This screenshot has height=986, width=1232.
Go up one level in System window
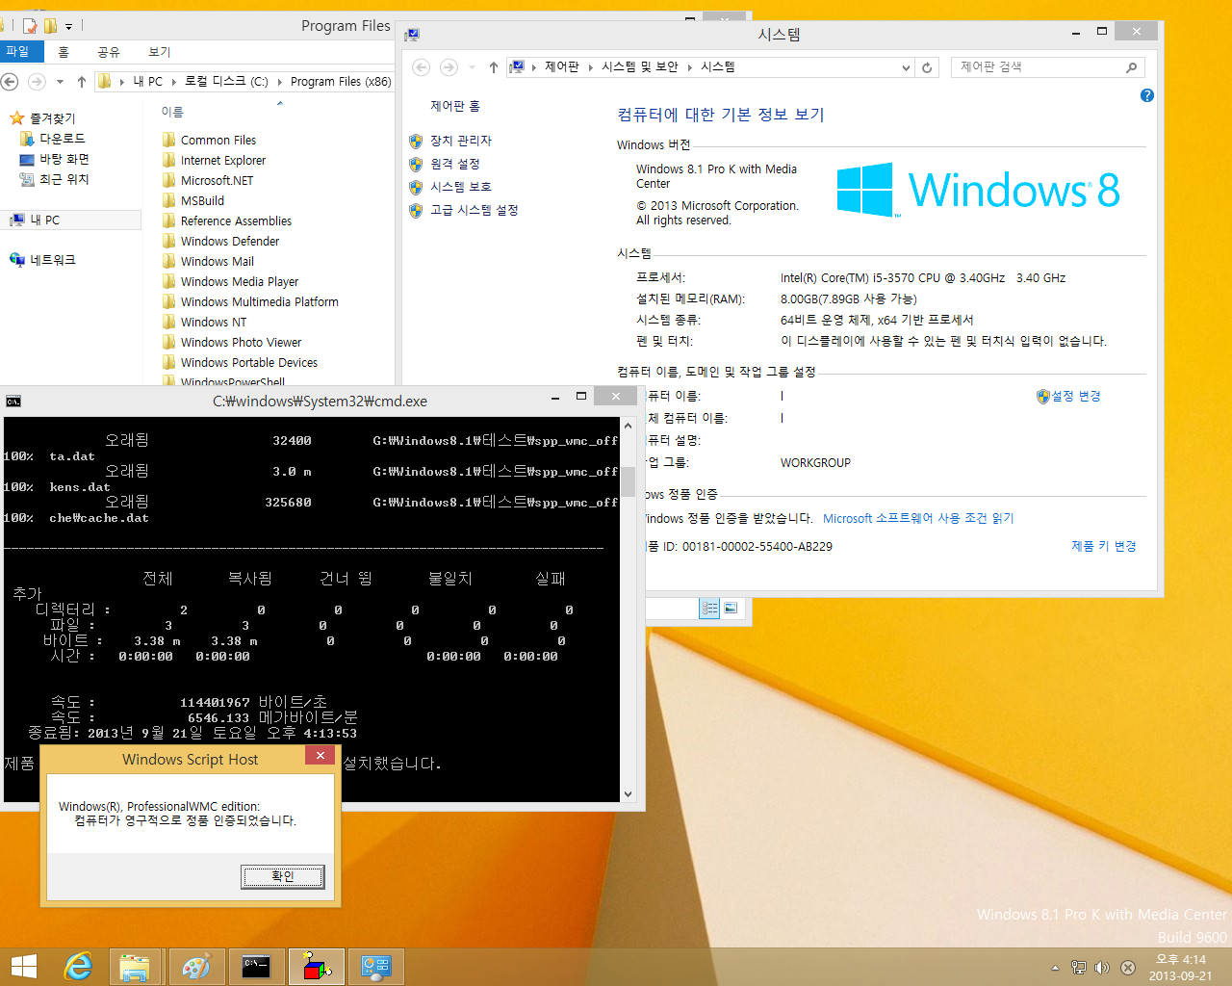point(494,67)
